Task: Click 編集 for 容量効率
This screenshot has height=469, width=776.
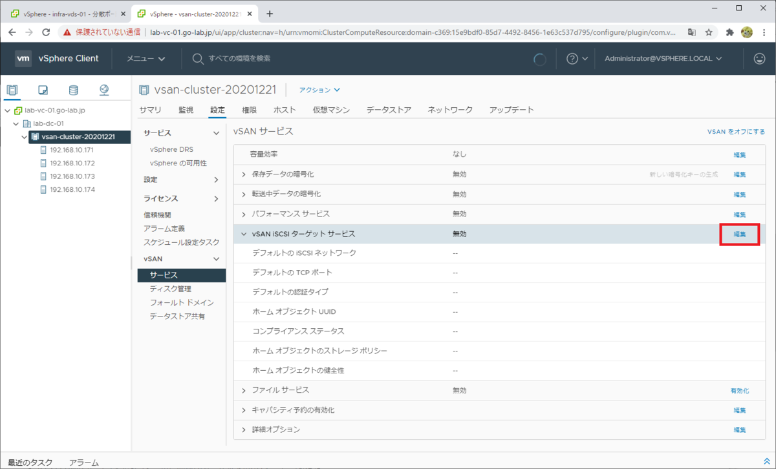Action: [x=740, y=154]
